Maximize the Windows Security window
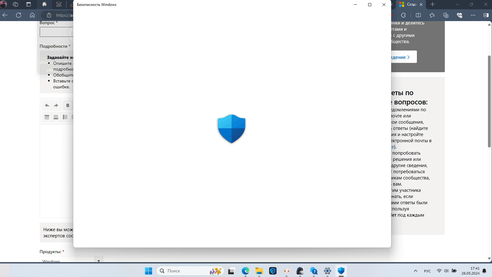Screen dimensions: 492x277 [370, 5]
